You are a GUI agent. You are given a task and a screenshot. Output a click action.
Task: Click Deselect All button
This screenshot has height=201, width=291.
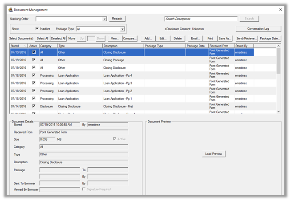tap(58, 39)
